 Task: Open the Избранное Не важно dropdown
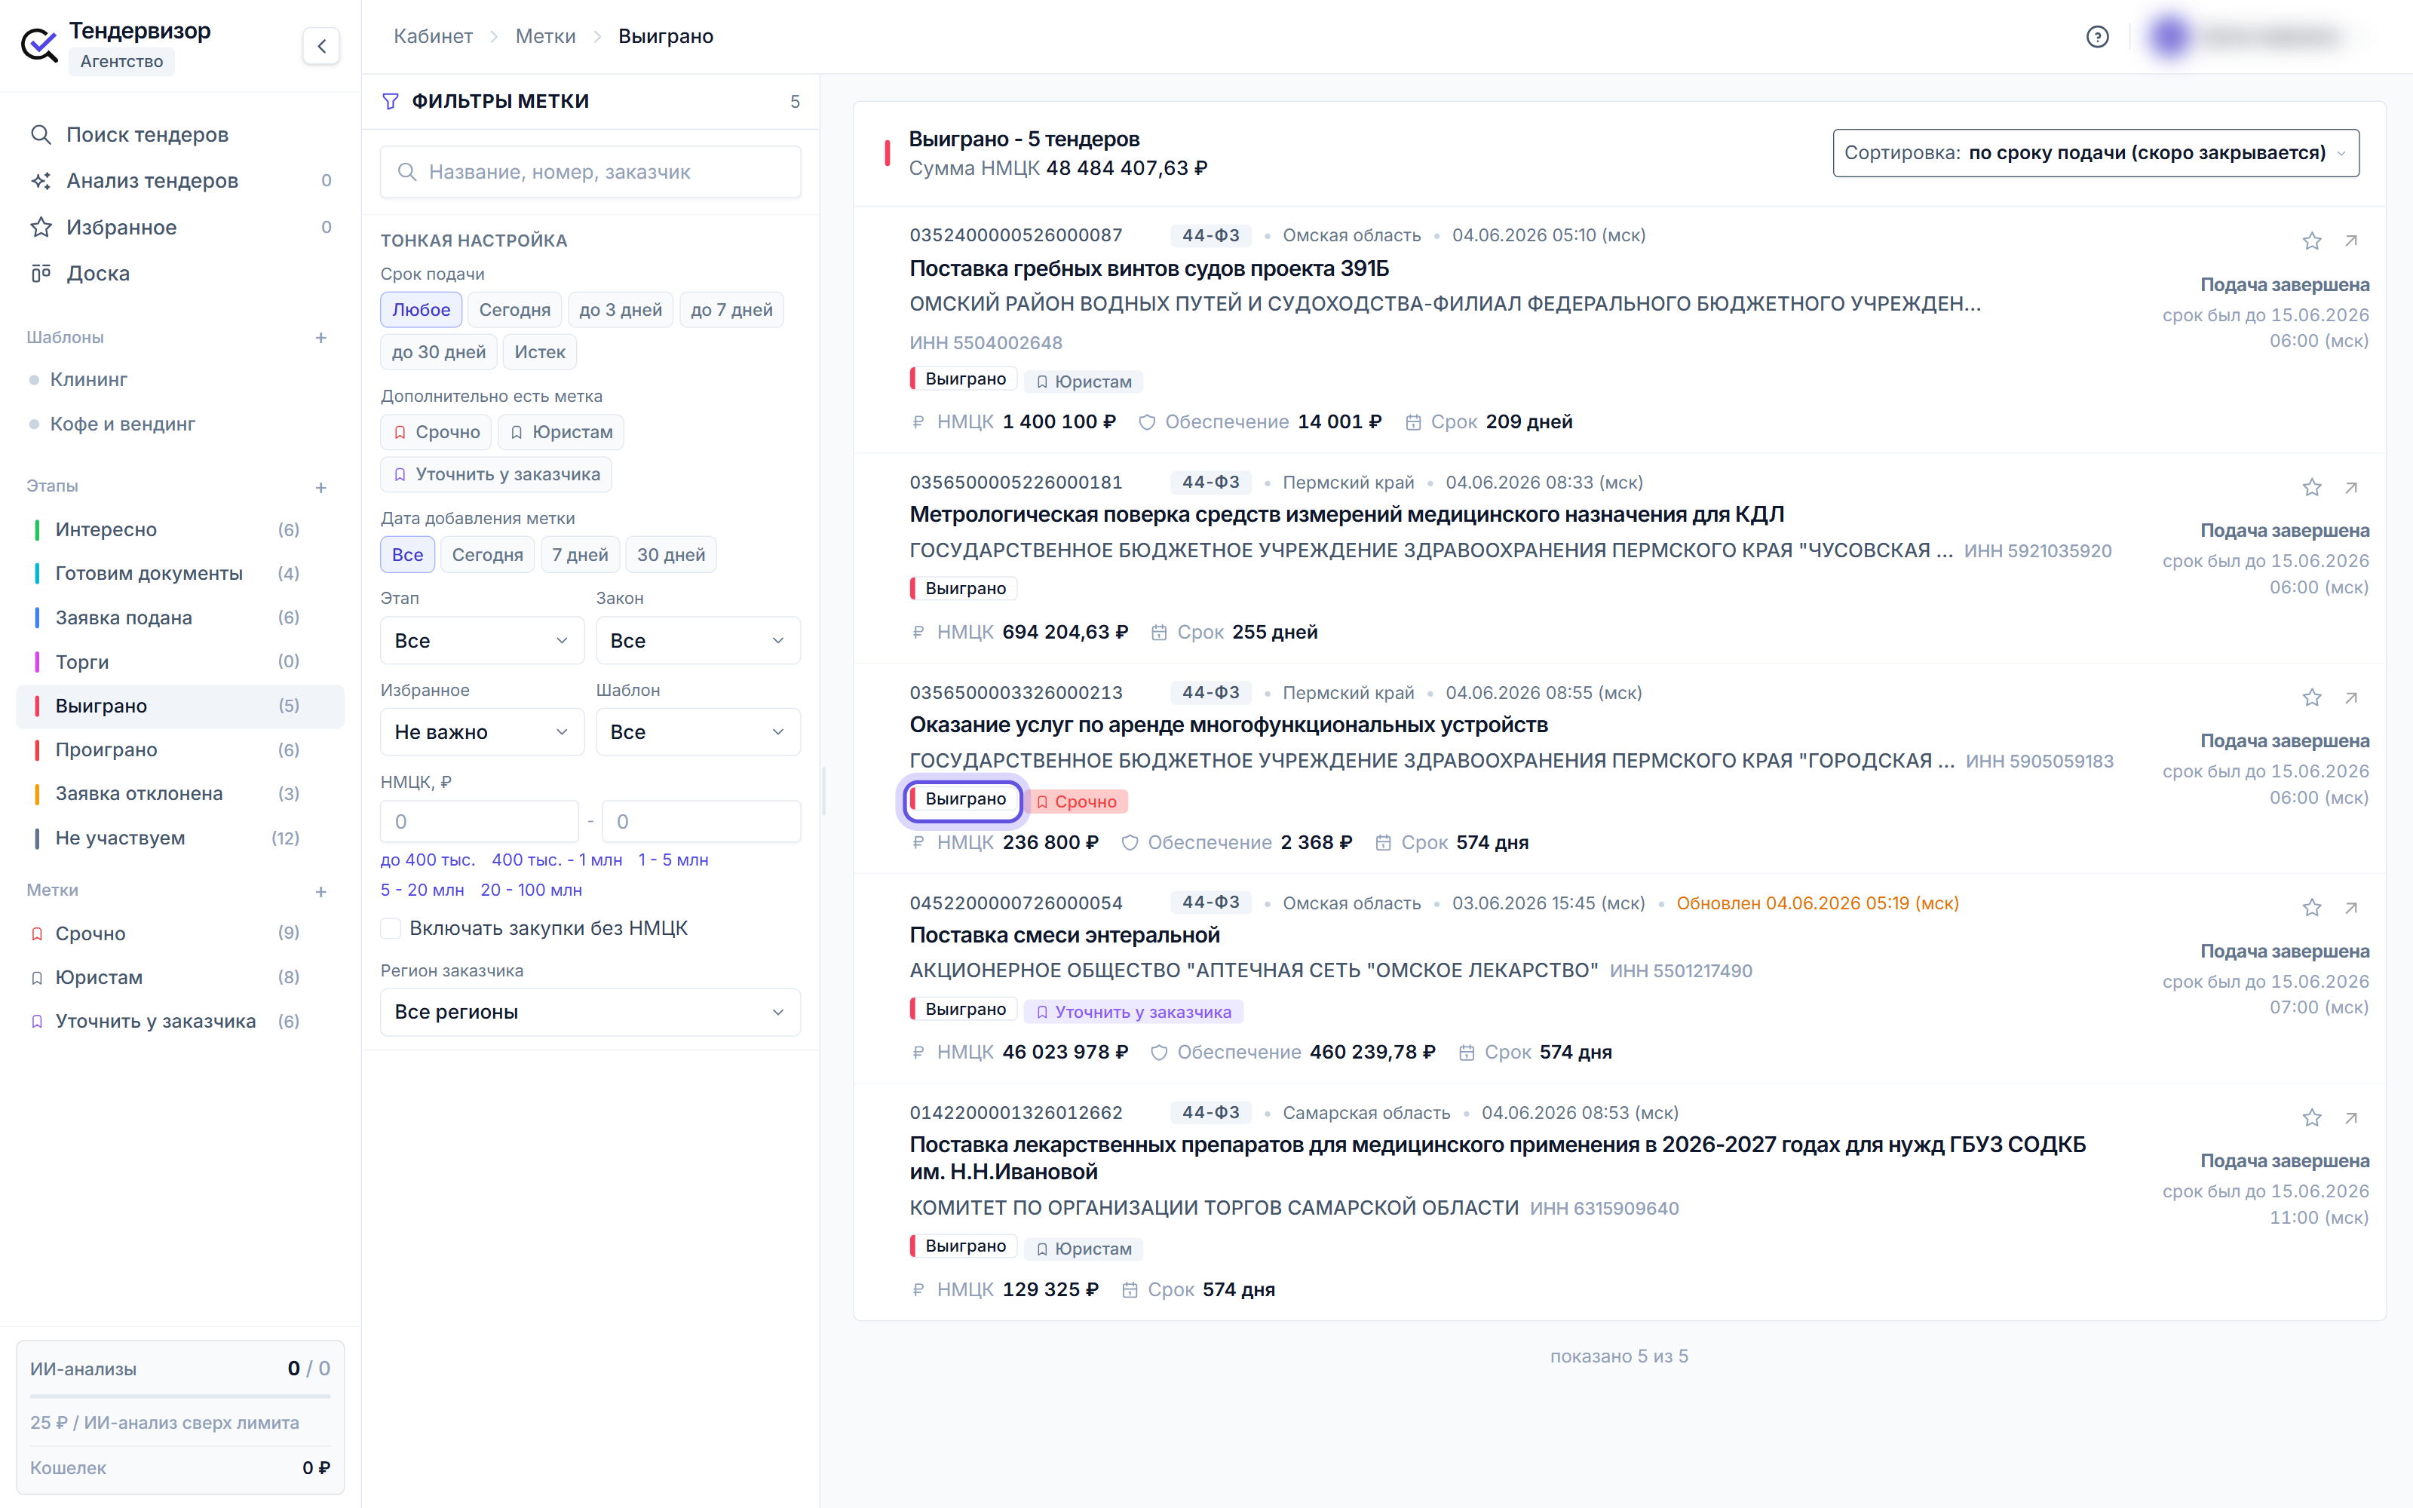coord(482,732)
